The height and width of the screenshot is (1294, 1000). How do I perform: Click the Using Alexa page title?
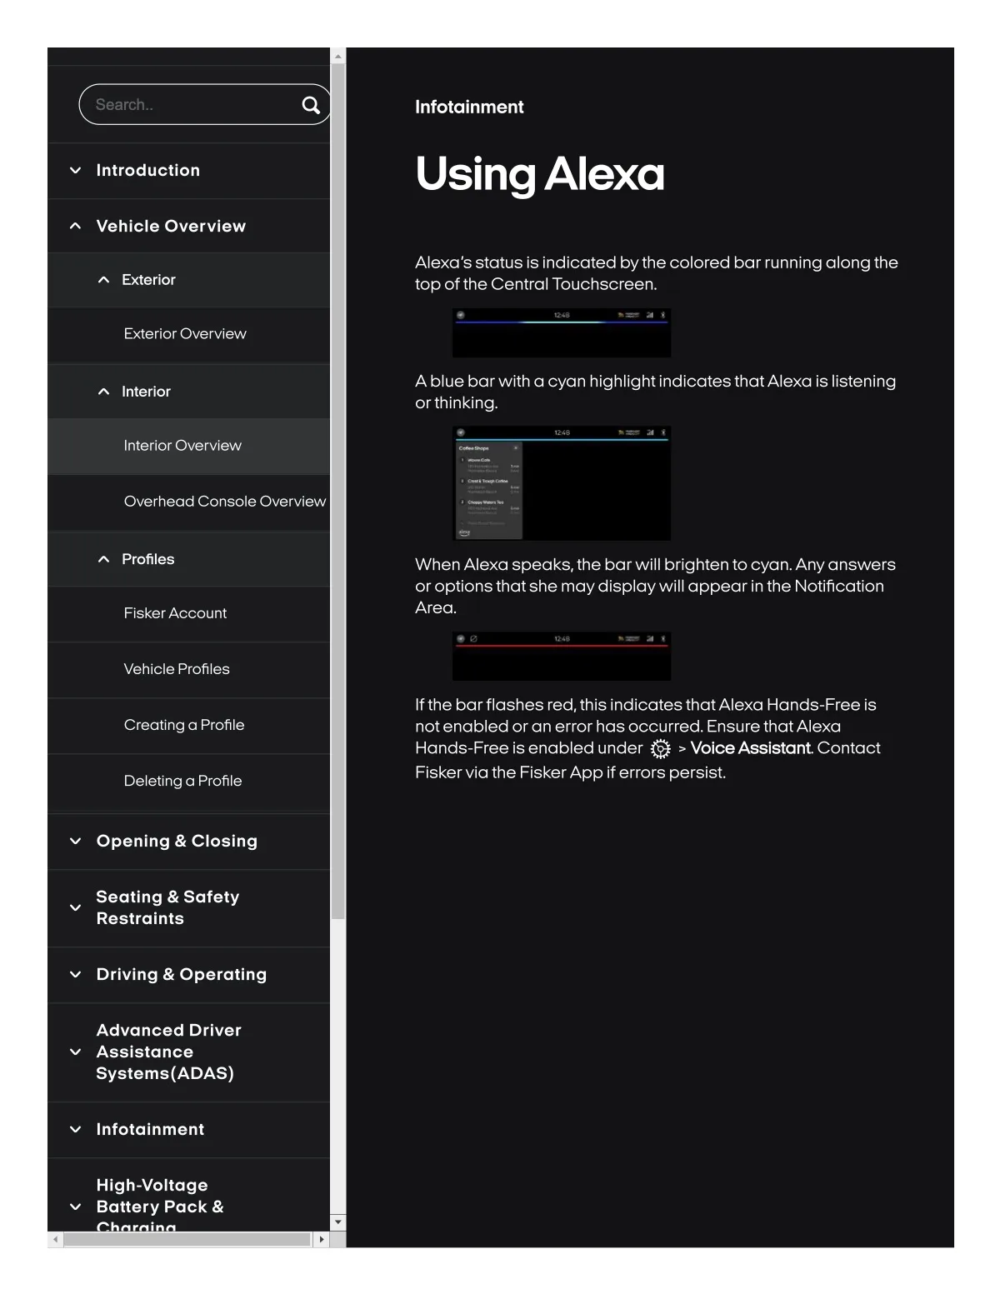click(x=540, y=174)
